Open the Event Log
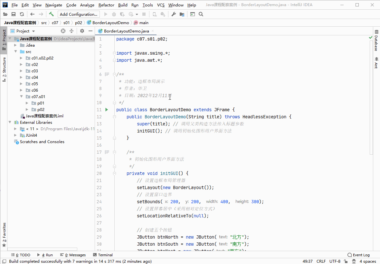Image resolution: width=380 pixels, height=264 pixels. (x=358, y=255)
